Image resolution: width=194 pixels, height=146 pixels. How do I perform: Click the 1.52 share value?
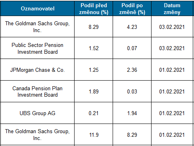[x=94, y=49]
